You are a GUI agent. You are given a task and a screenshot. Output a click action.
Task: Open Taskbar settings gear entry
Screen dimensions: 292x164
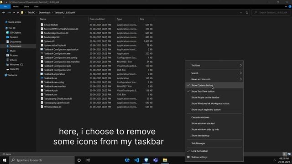tap(214, 157)
